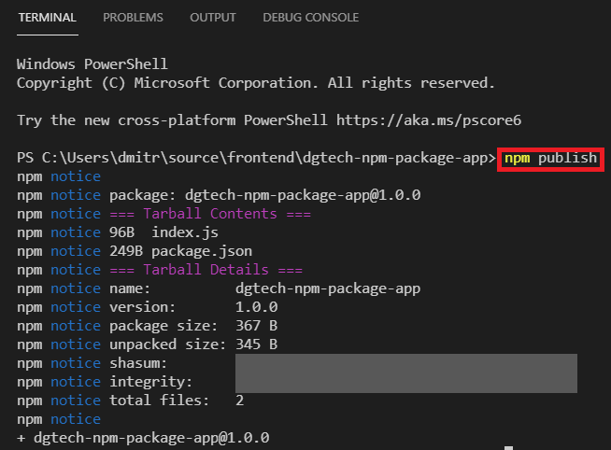
Task: Open the OUTPUT tab
Action: (x=213, y=18)
